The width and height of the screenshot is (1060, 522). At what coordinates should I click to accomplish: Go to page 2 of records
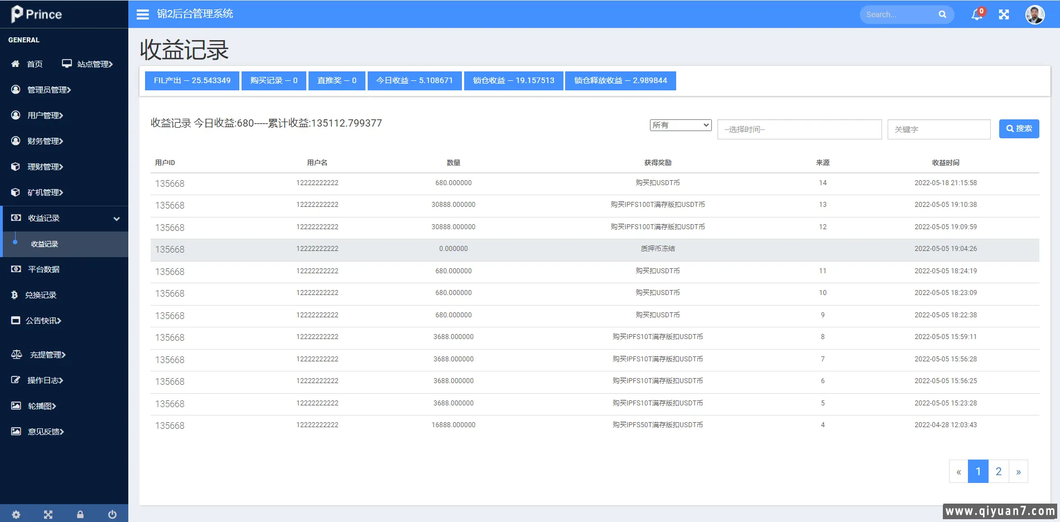[x=998, y=471]
